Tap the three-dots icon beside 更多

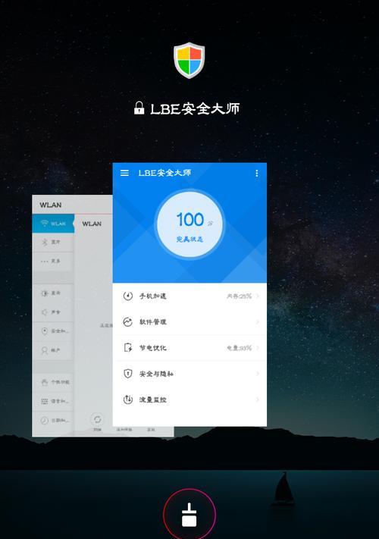pos(44,262)
